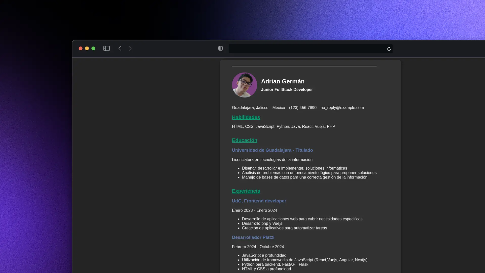Click the bullet JavaScript a profundidad
Viewport: 485px width, 273px height.
tap(264, 255)
